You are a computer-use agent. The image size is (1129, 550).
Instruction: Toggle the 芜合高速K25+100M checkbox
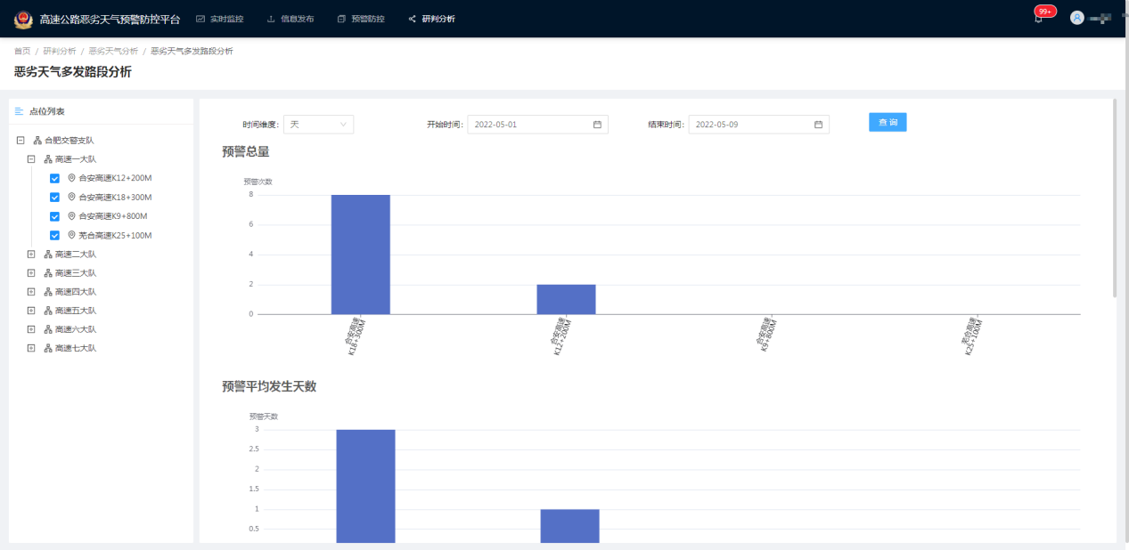pos(54,236)
